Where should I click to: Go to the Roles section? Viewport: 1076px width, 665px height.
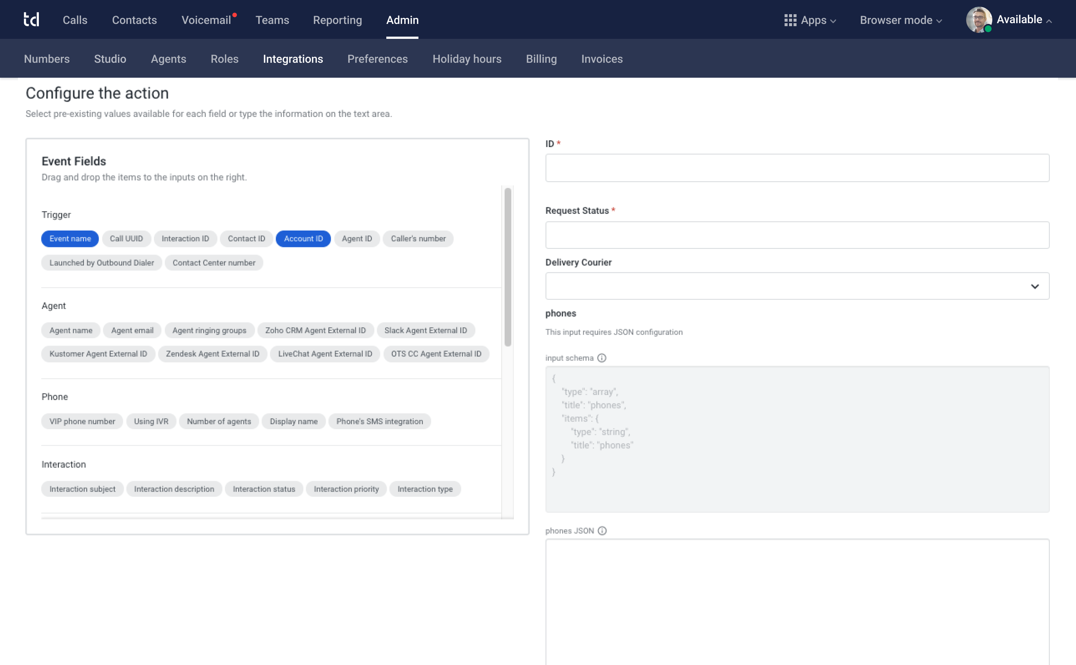point(224,59)
